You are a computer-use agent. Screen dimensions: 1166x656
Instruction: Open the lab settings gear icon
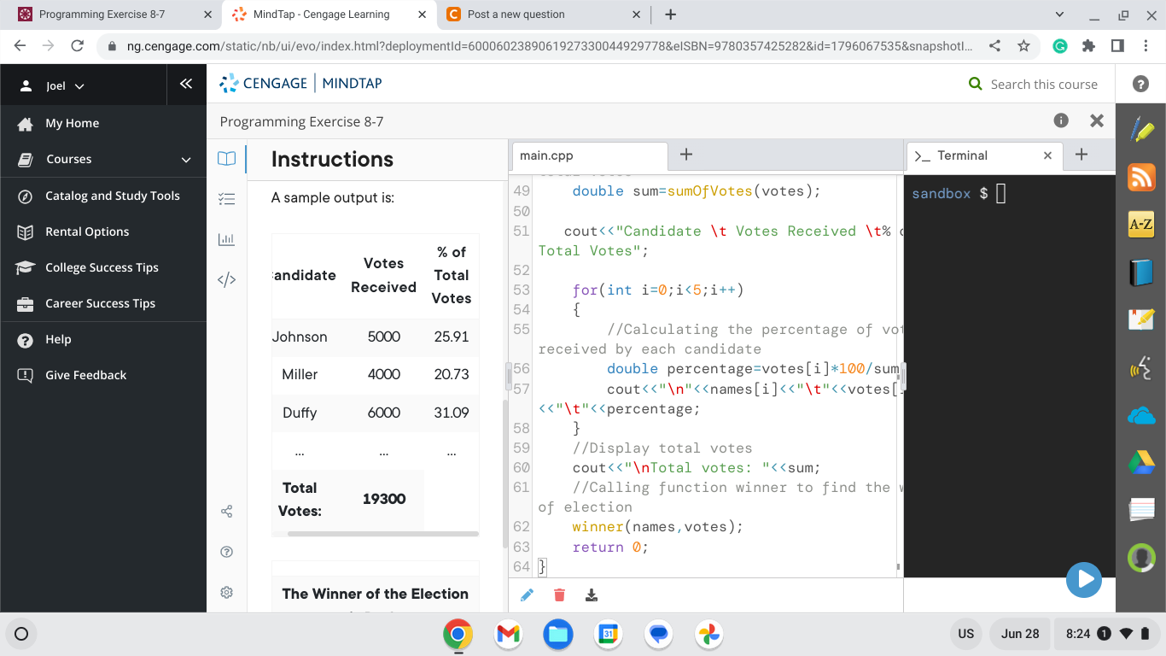tap(226, 592)
